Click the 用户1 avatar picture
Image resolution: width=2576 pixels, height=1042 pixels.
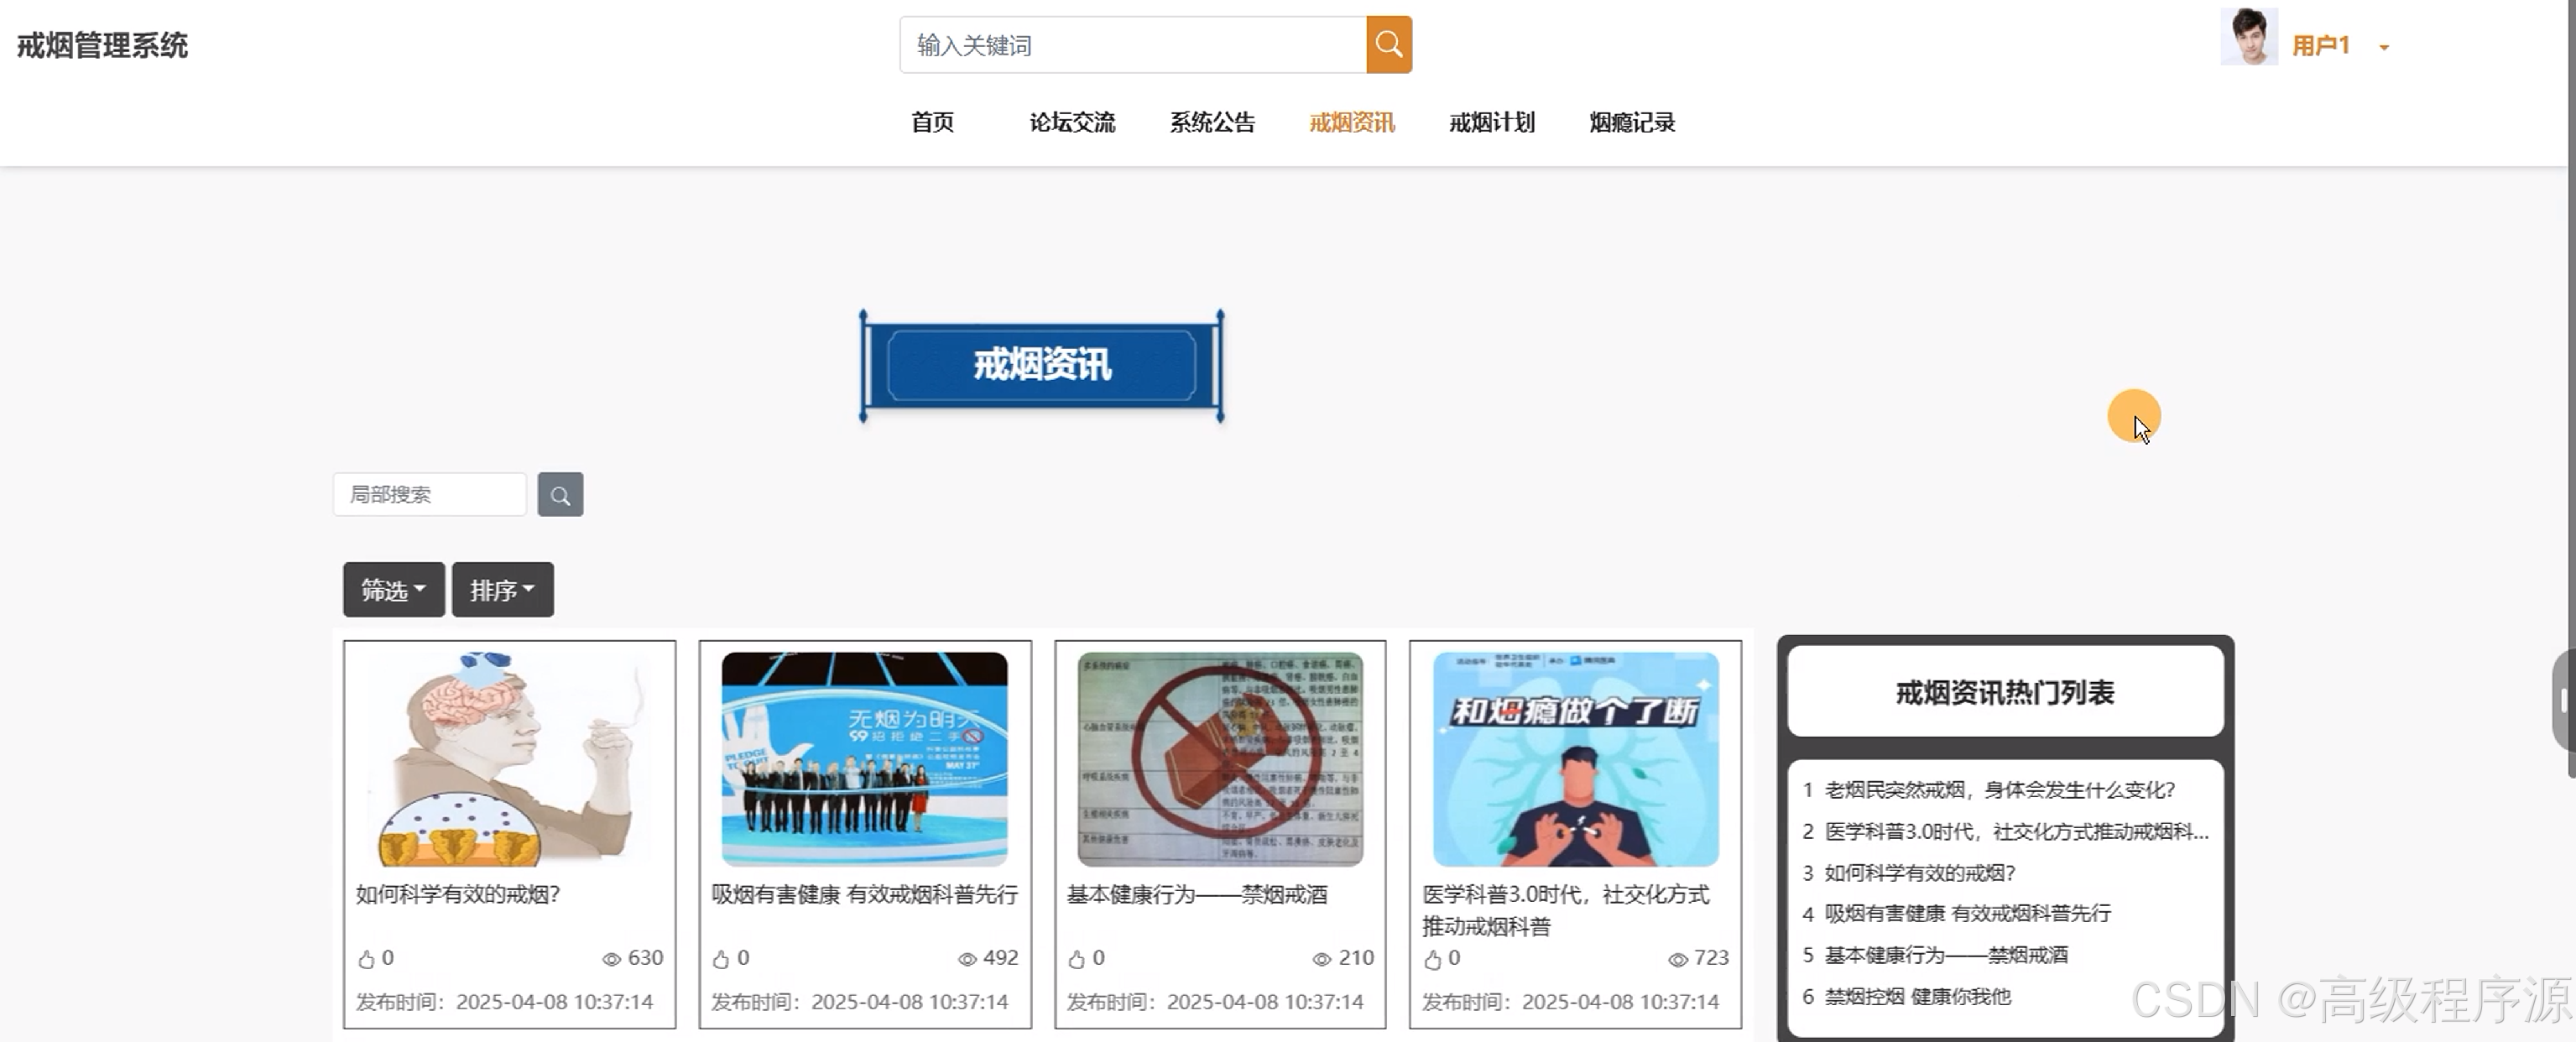click(x=2248, y=37)
